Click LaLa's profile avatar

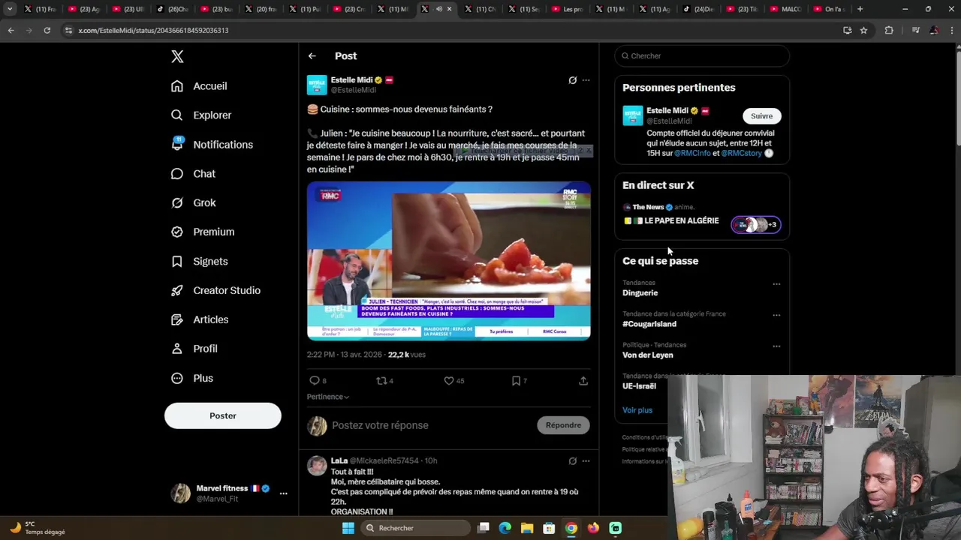click(x=317, y=465)
